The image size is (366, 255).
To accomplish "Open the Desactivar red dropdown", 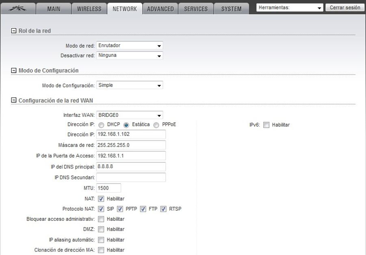I will (x=130, y=55).
